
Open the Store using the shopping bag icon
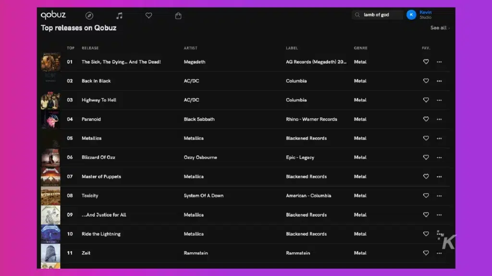[x=178, y=15]
